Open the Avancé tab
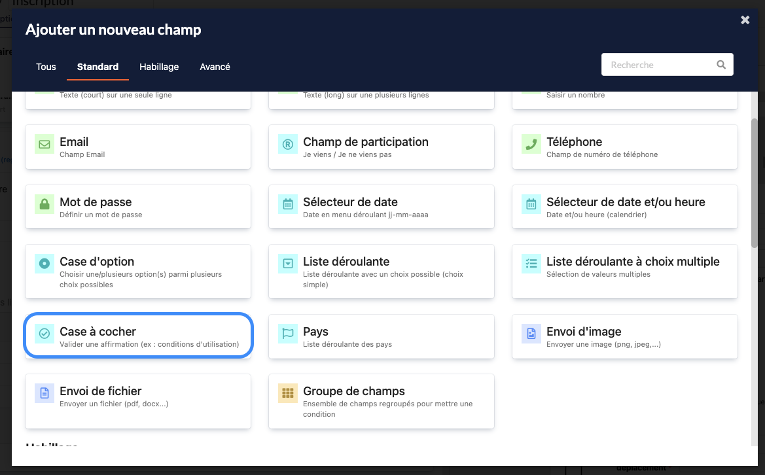Screen dimensions: 765x475 click(x=215, y=67)
